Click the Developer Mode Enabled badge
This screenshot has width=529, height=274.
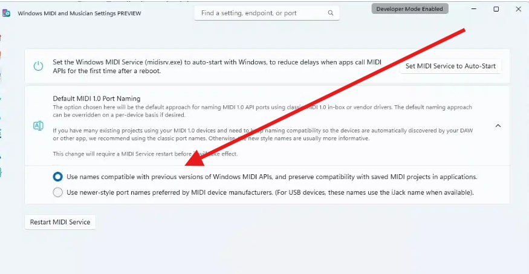coord(409,9)
